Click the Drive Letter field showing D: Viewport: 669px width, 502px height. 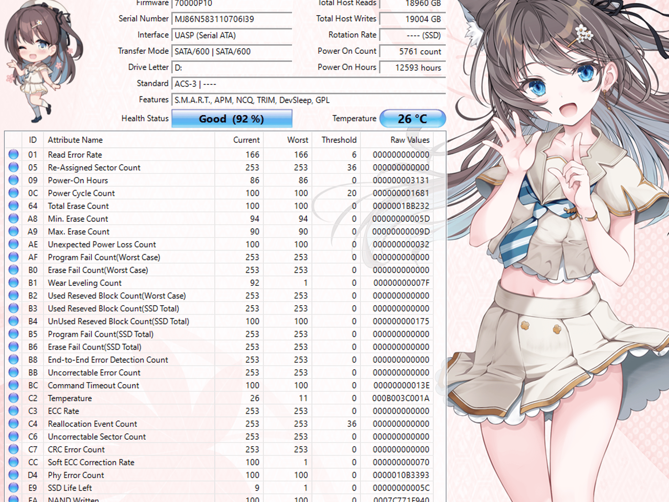click(232, 67)
